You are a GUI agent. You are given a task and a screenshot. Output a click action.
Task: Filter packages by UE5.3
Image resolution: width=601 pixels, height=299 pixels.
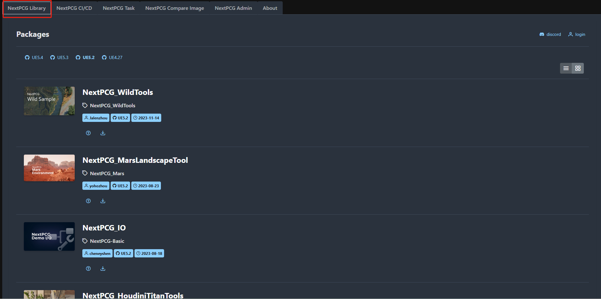(x=59, y=57)
